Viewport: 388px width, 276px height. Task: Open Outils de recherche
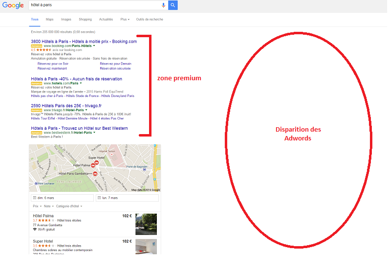click(x=150, y=19)
